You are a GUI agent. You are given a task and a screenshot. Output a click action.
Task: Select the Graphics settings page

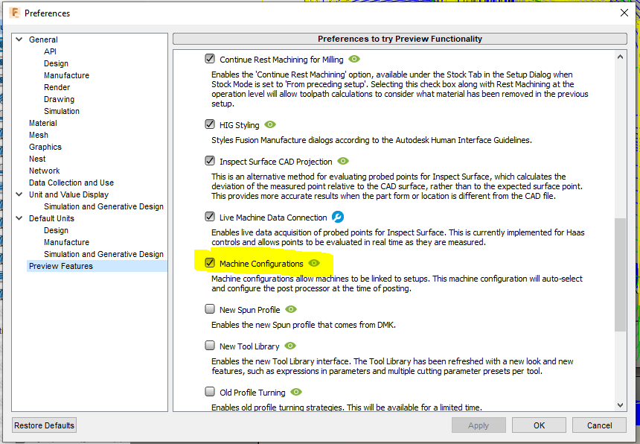[45, 147]
